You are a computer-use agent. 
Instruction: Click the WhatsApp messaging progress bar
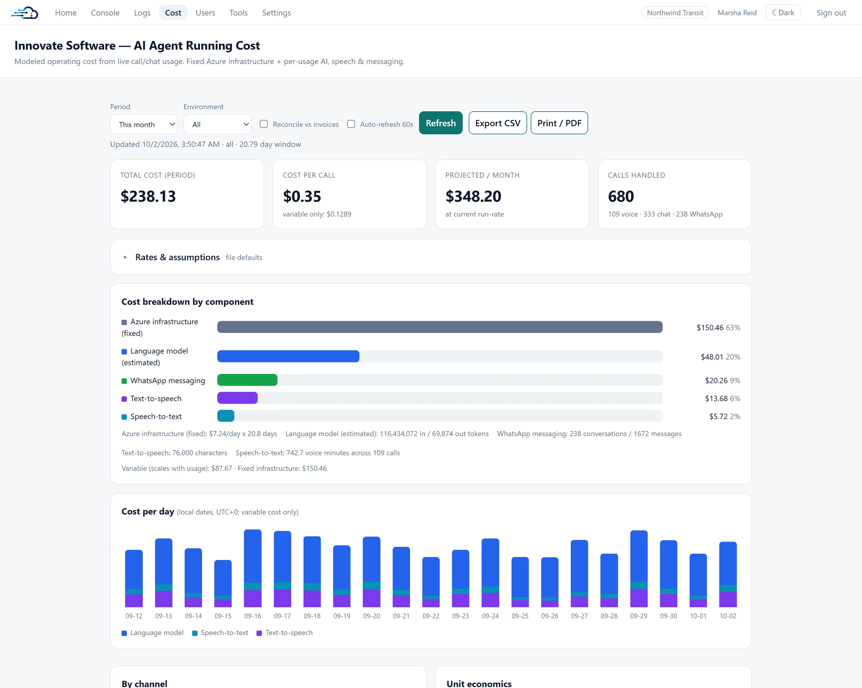point(440,380)
